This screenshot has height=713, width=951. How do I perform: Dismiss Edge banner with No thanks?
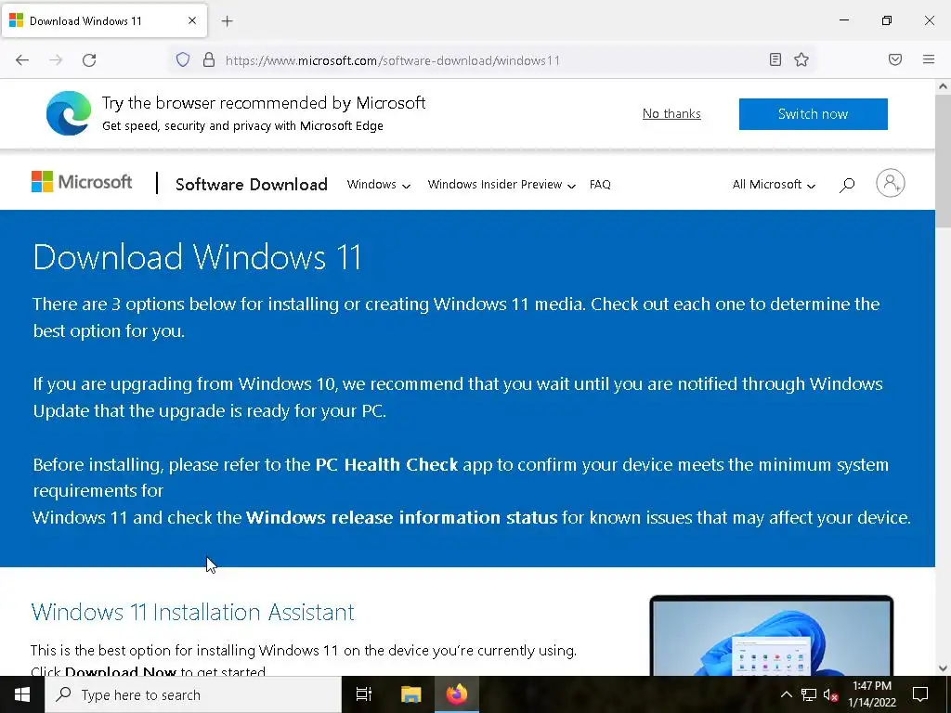pos(671,113)
